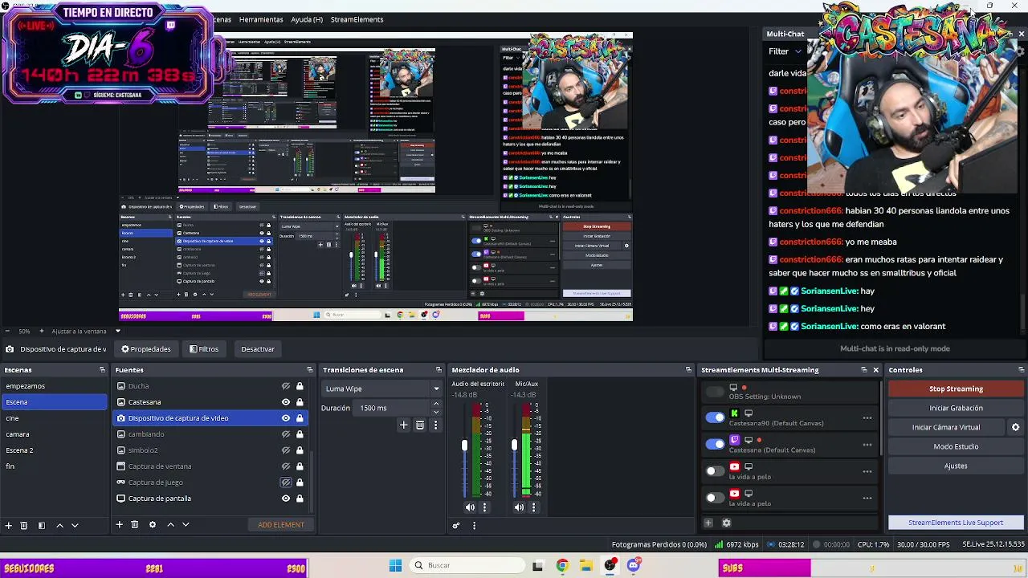Unlock the simbolo2 source lock
This screenshot has width=1028, height=578.
coord(300,450)
